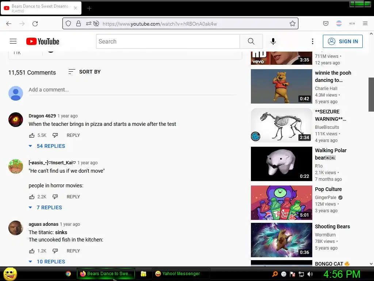Image resolution: width=374 pixels, height=281 pixels.
Task: Click aguas adonas' avatar
Action: (16, 228)
